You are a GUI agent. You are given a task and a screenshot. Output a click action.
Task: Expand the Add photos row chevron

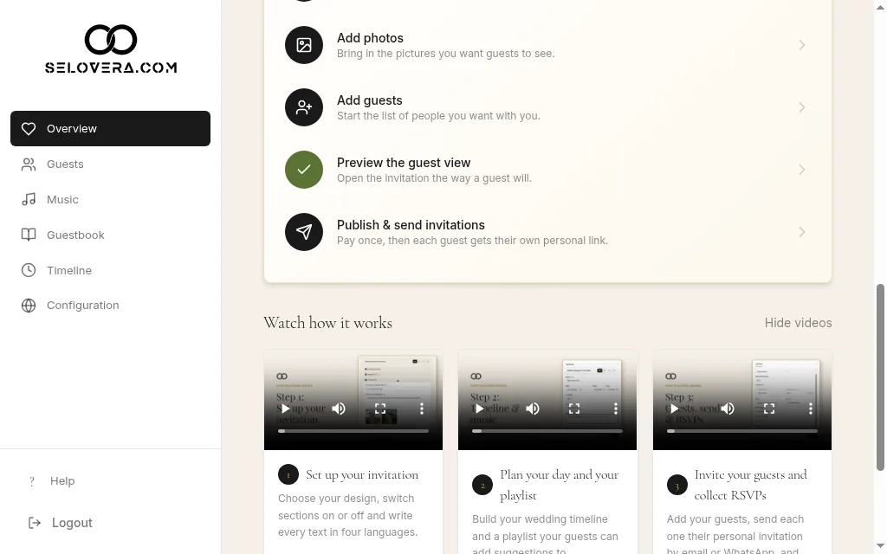(801, 45)
